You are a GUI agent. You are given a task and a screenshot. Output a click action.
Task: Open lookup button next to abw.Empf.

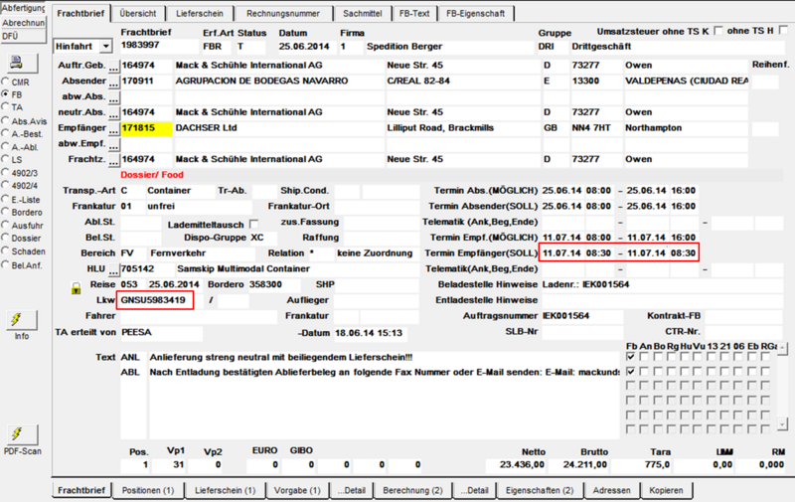[113, 145]
